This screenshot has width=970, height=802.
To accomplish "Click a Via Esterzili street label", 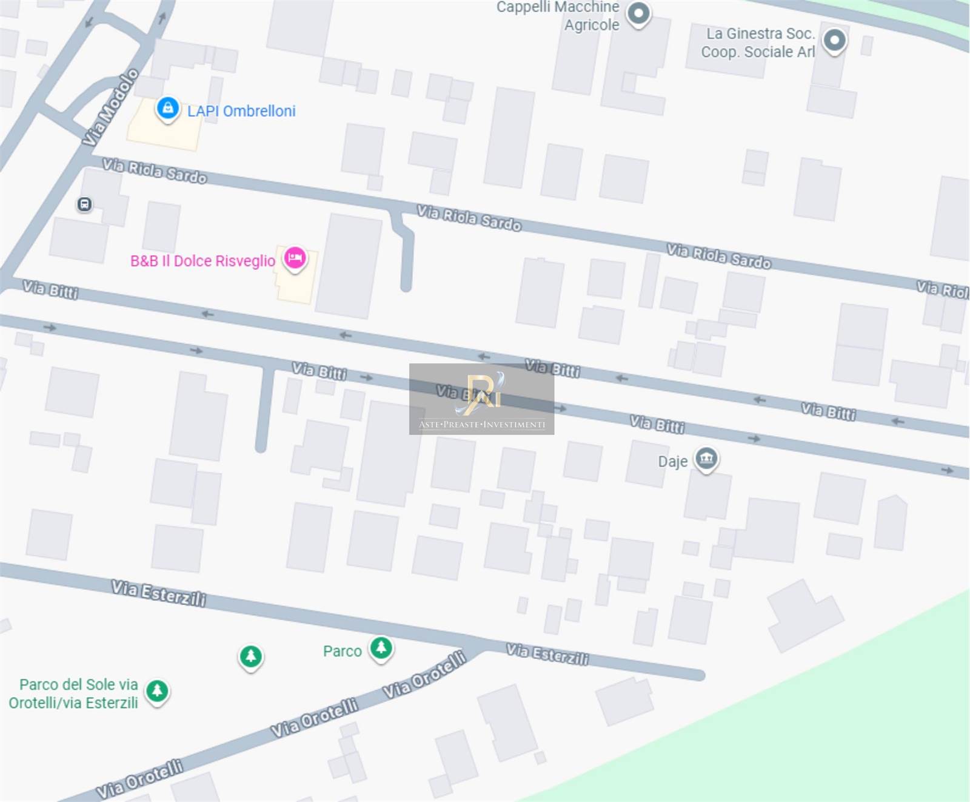I will pos(158,593).
